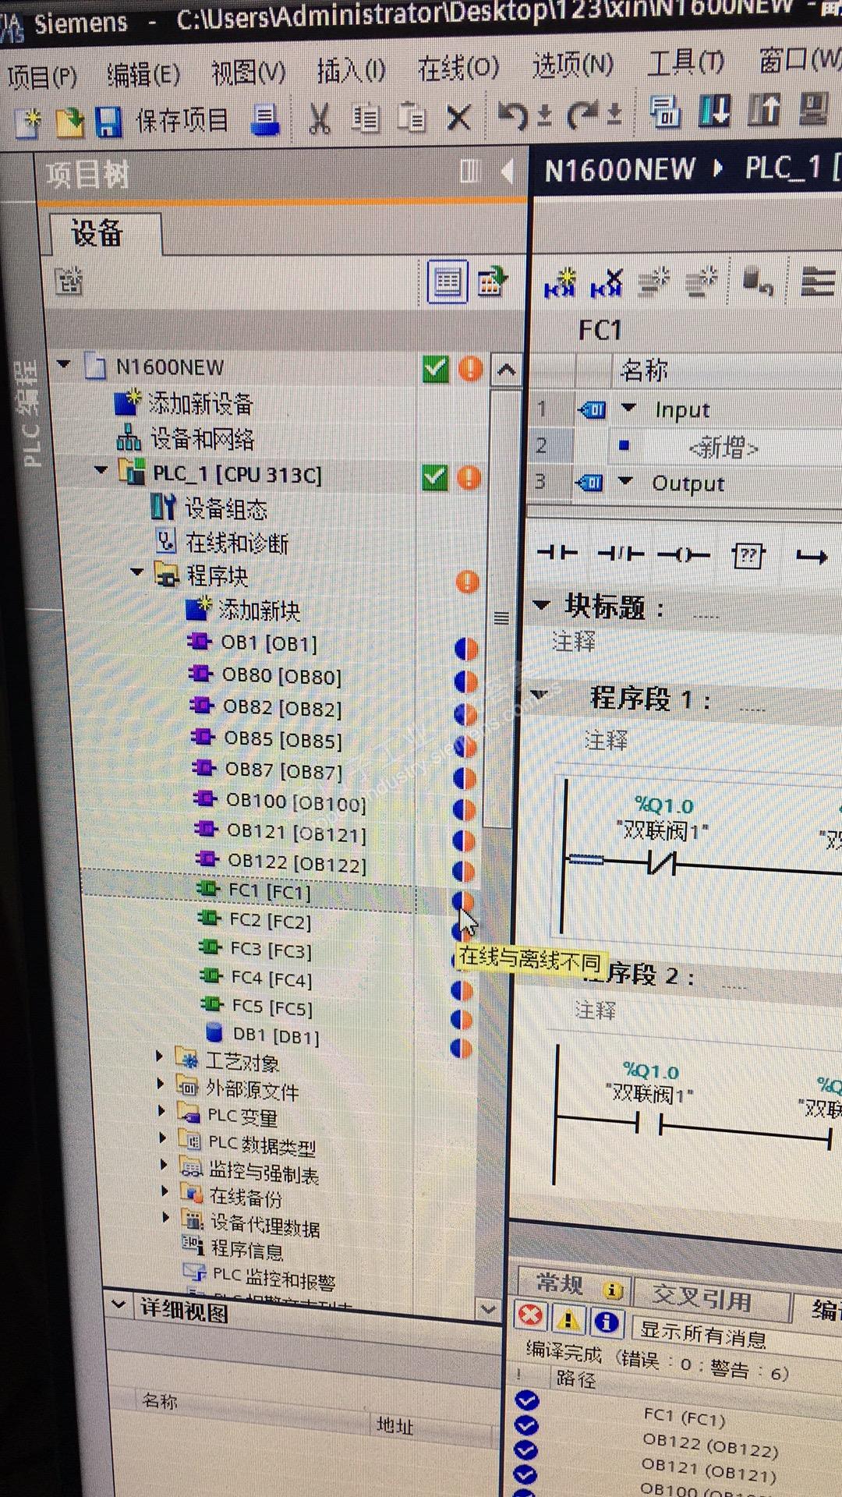Toggle the info messages filter icon
This screenshot has width=842, height=1497.
(607, 1322)
